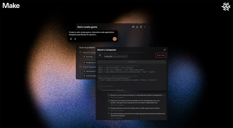Click the Creating File path field

tap(116, 57)
